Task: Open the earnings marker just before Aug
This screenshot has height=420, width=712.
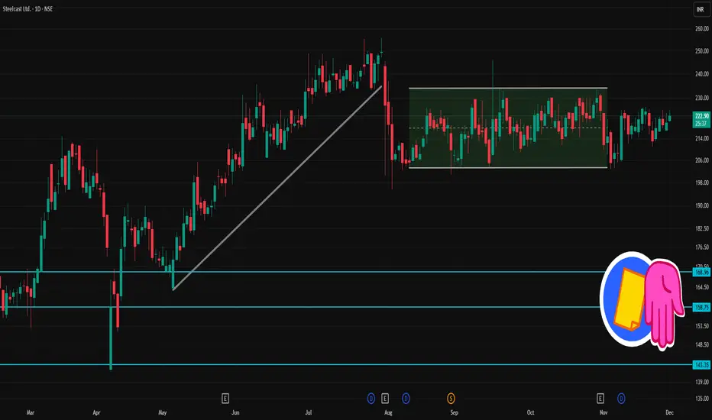Action: tap(385, 399)
